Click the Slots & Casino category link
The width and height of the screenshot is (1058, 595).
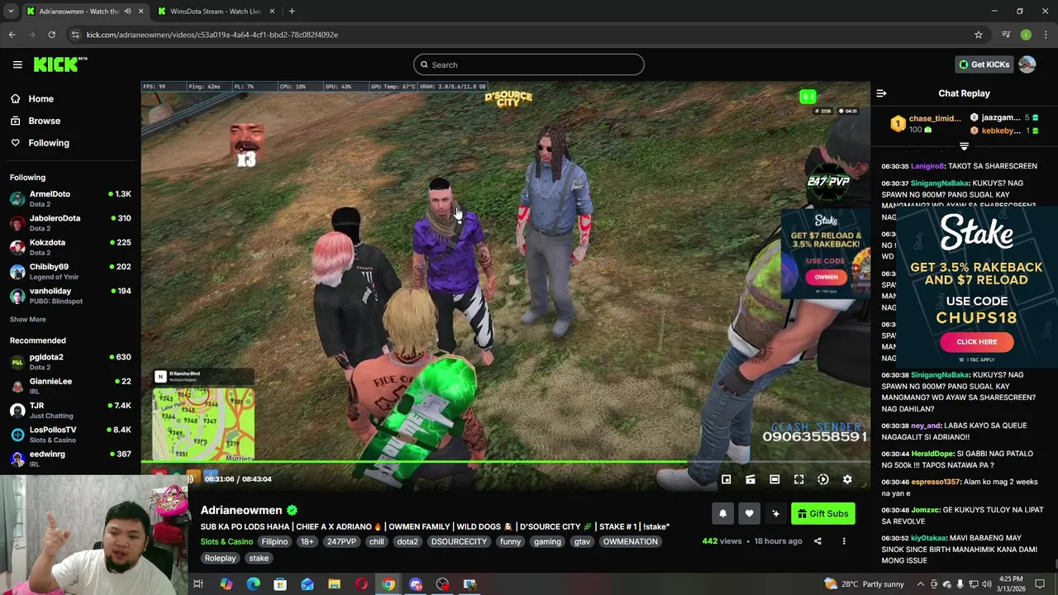226,541
